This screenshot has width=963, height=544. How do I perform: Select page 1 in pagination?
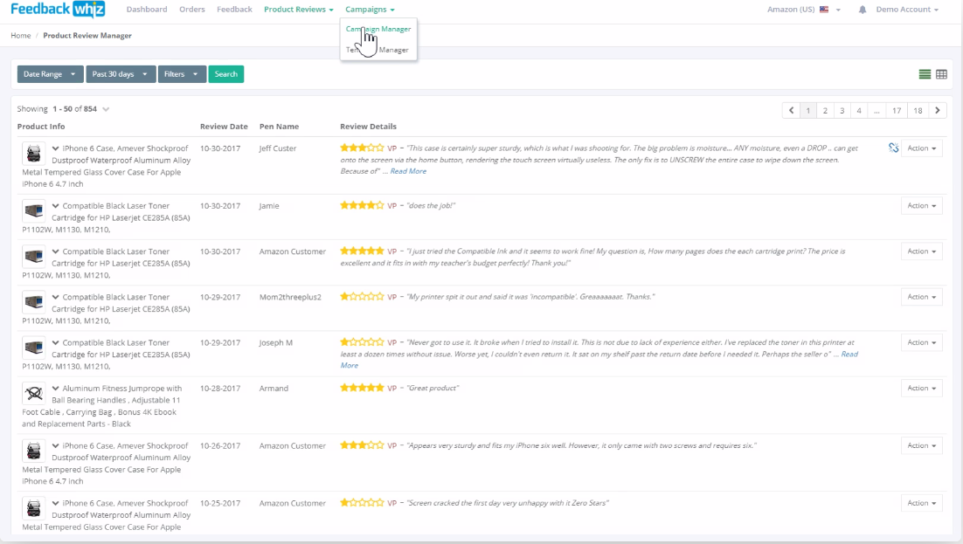(808, 111)
